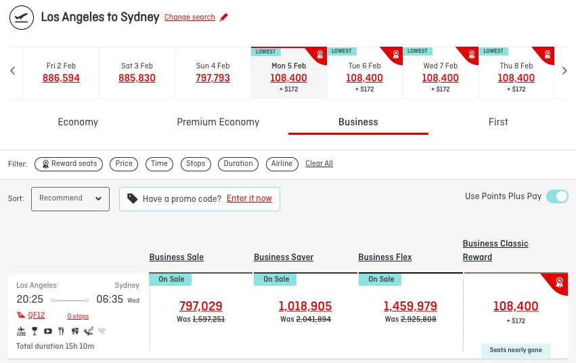The height and width of the screenshot is (363, 576).
Task: Click the 20:25 departure time
Action: click(x=30, y=299)
